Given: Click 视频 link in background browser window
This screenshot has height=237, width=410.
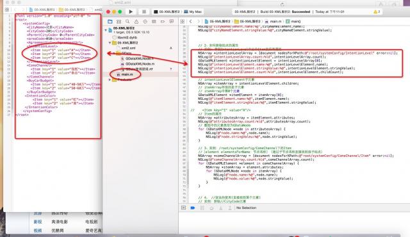Looking at the screenshot, I should (x=38, y=231).
